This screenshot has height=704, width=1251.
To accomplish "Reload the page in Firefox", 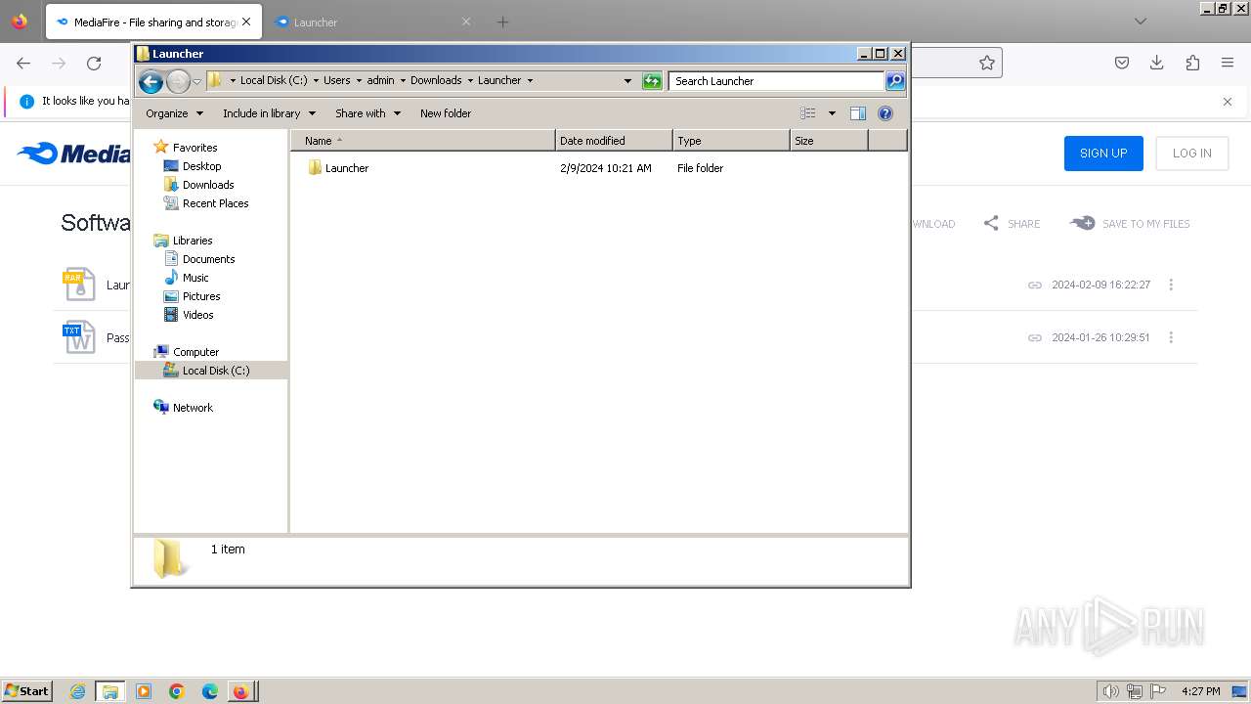I will (x=94, y=64).
